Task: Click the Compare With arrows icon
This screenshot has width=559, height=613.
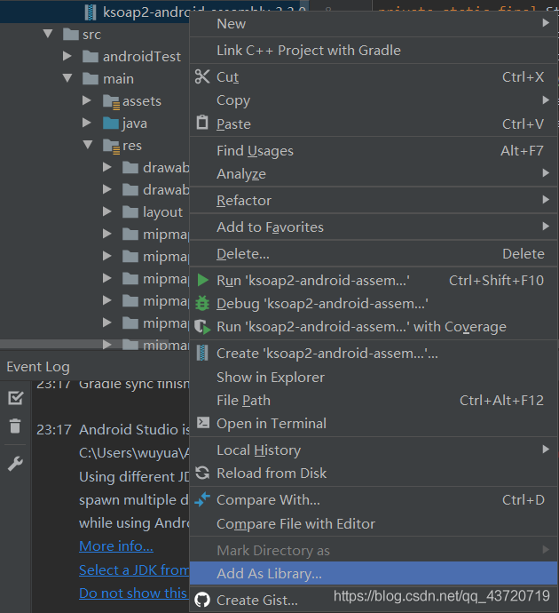Action: pos(202,499)
